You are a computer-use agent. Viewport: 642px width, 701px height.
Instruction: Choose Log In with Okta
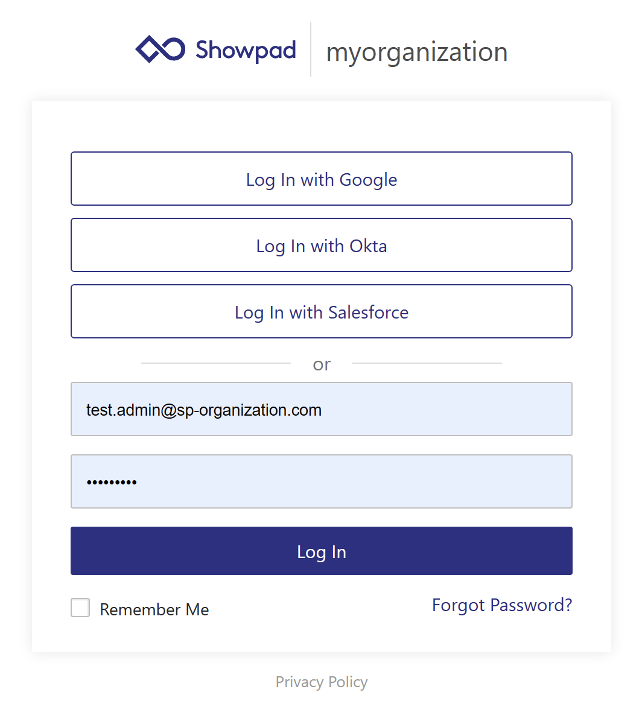coord(321,246)
